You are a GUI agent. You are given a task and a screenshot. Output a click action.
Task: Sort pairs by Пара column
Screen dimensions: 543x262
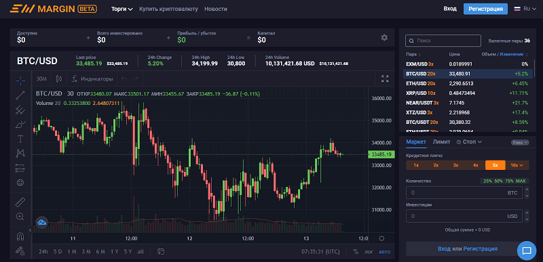[x=413, y=55]
